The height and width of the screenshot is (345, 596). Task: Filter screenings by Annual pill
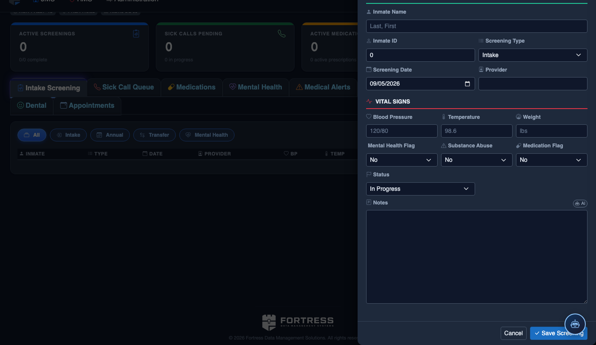pyautogui.click(x=110, y=135)
